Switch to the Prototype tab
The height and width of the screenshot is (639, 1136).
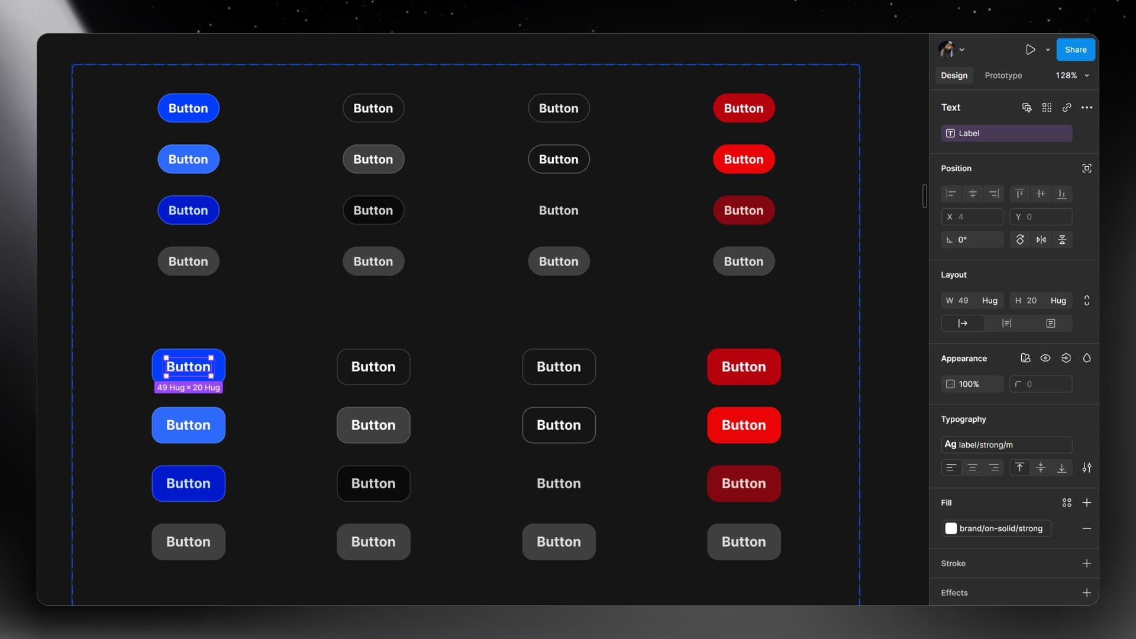(1003, 75)
